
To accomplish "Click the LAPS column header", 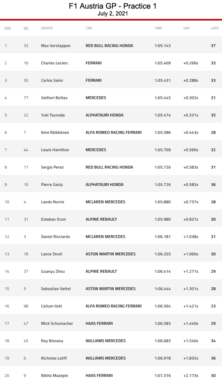I will pos(215,28).
